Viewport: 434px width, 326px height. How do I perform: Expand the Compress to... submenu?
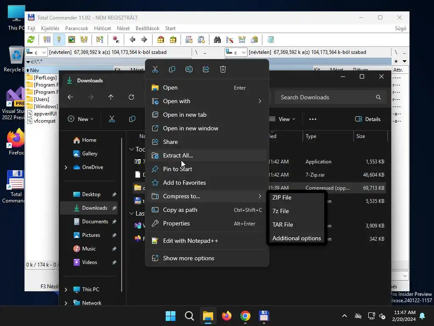click(207, 196)
